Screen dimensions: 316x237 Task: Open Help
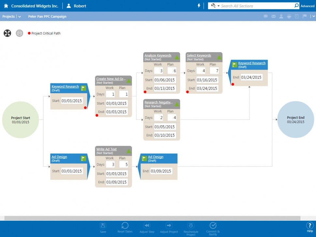pos(310,227)
